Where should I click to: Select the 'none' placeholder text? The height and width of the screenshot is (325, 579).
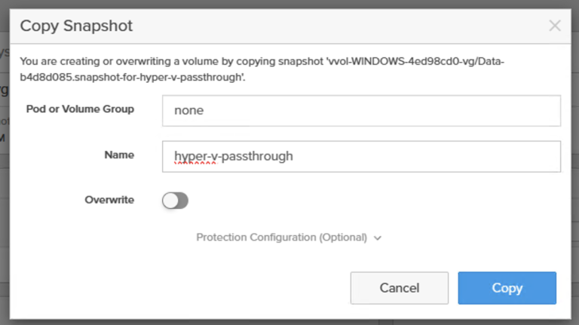point(189,110)
